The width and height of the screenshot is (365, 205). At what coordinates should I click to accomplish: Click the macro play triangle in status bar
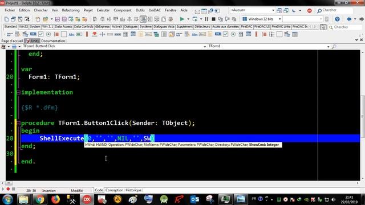pyautogui.click(x=3, y=189)
